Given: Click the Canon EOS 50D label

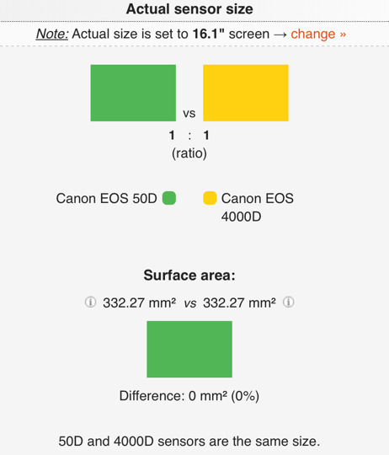Looking at the screenshot, I should (106, 199).
